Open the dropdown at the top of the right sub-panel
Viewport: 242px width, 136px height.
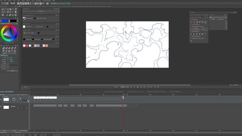coord(218,17)
